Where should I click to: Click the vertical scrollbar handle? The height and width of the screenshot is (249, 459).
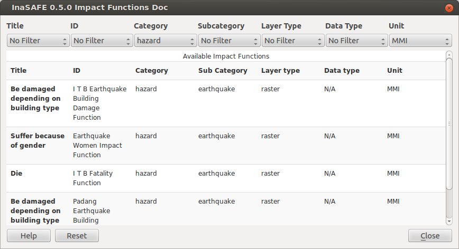tap(449, 123)
